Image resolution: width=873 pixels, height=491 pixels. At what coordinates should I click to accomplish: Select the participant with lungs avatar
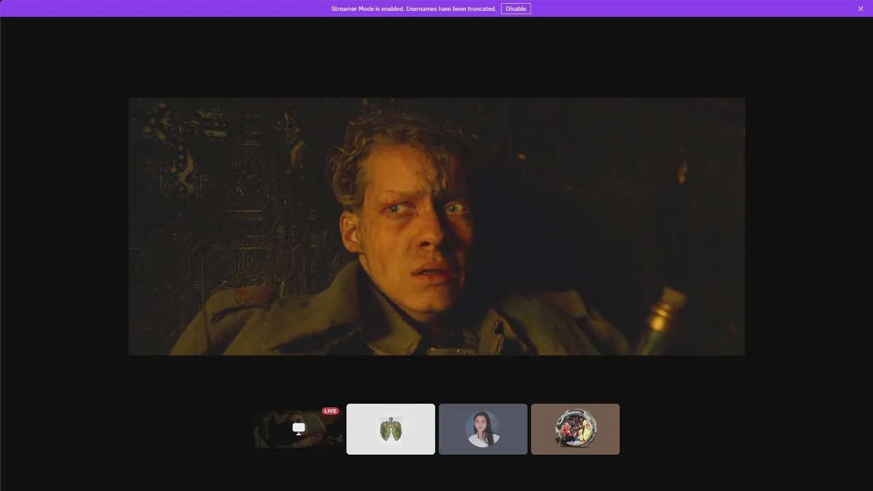pos(391,429)
